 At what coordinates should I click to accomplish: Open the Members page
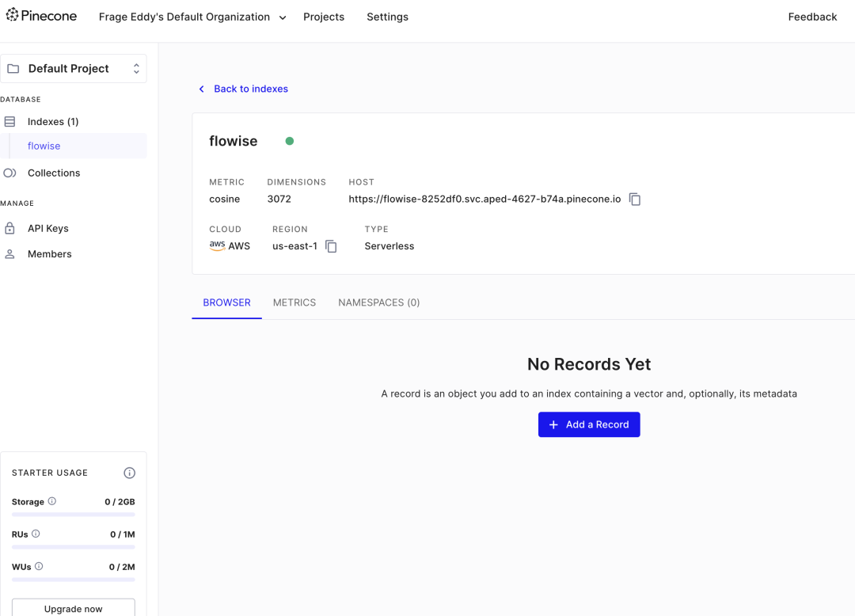point(50,253)
